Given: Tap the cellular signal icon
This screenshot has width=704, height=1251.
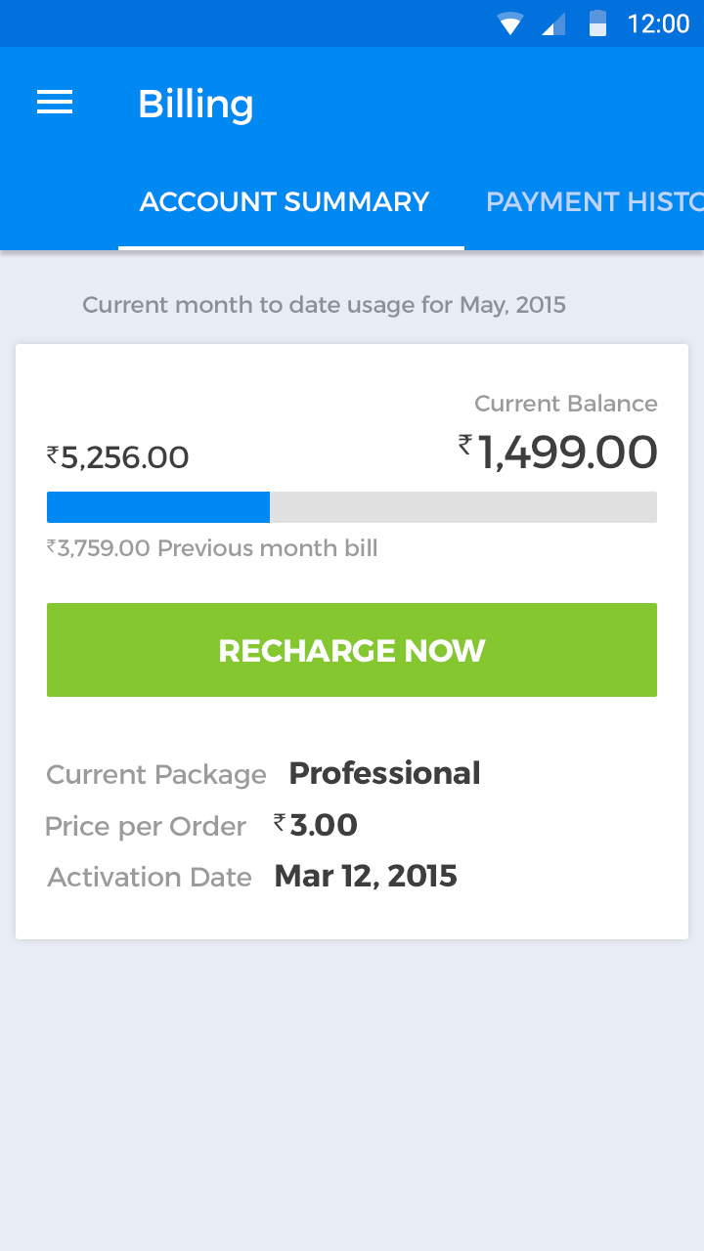Looking at the screenshot, I should 553,23.
